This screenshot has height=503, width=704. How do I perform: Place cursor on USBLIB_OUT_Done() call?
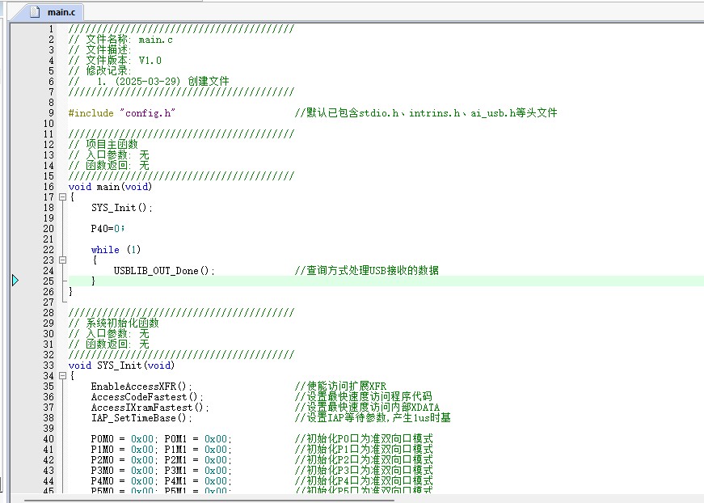163,271
